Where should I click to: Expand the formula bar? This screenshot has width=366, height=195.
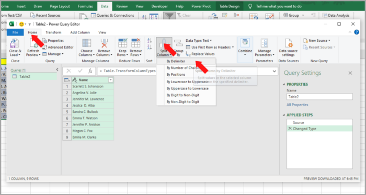point(274,71)
